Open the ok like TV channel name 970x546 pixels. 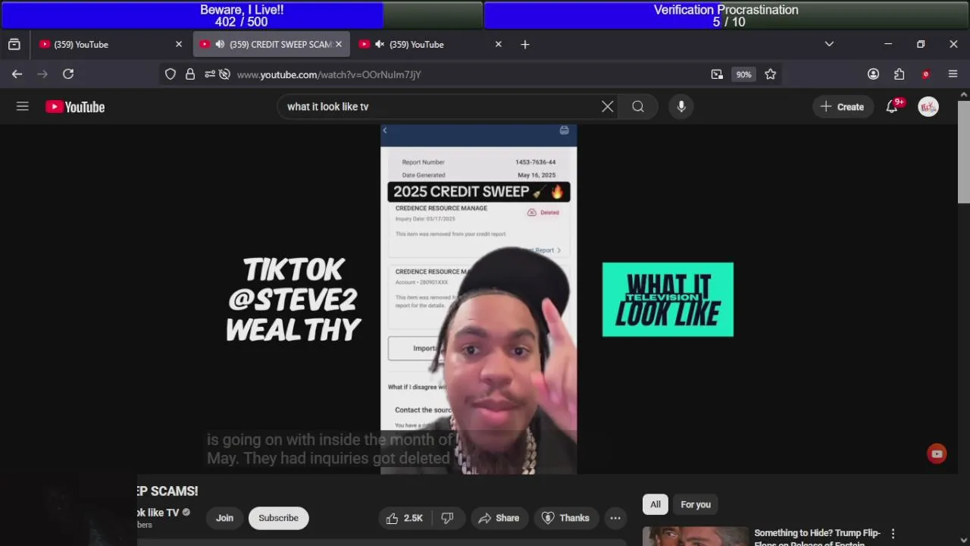[158, 513]
